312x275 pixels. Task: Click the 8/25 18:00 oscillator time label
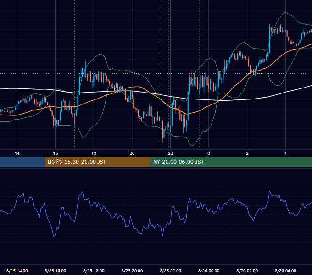click(x=94, y=270)
